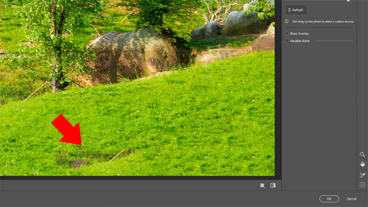Toggle before/after split view icon
Screen dimensions: 368x207
(x=273, y=186)
